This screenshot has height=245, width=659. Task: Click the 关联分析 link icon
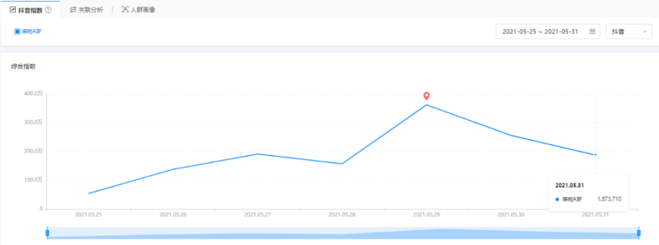tap(73, 10)
